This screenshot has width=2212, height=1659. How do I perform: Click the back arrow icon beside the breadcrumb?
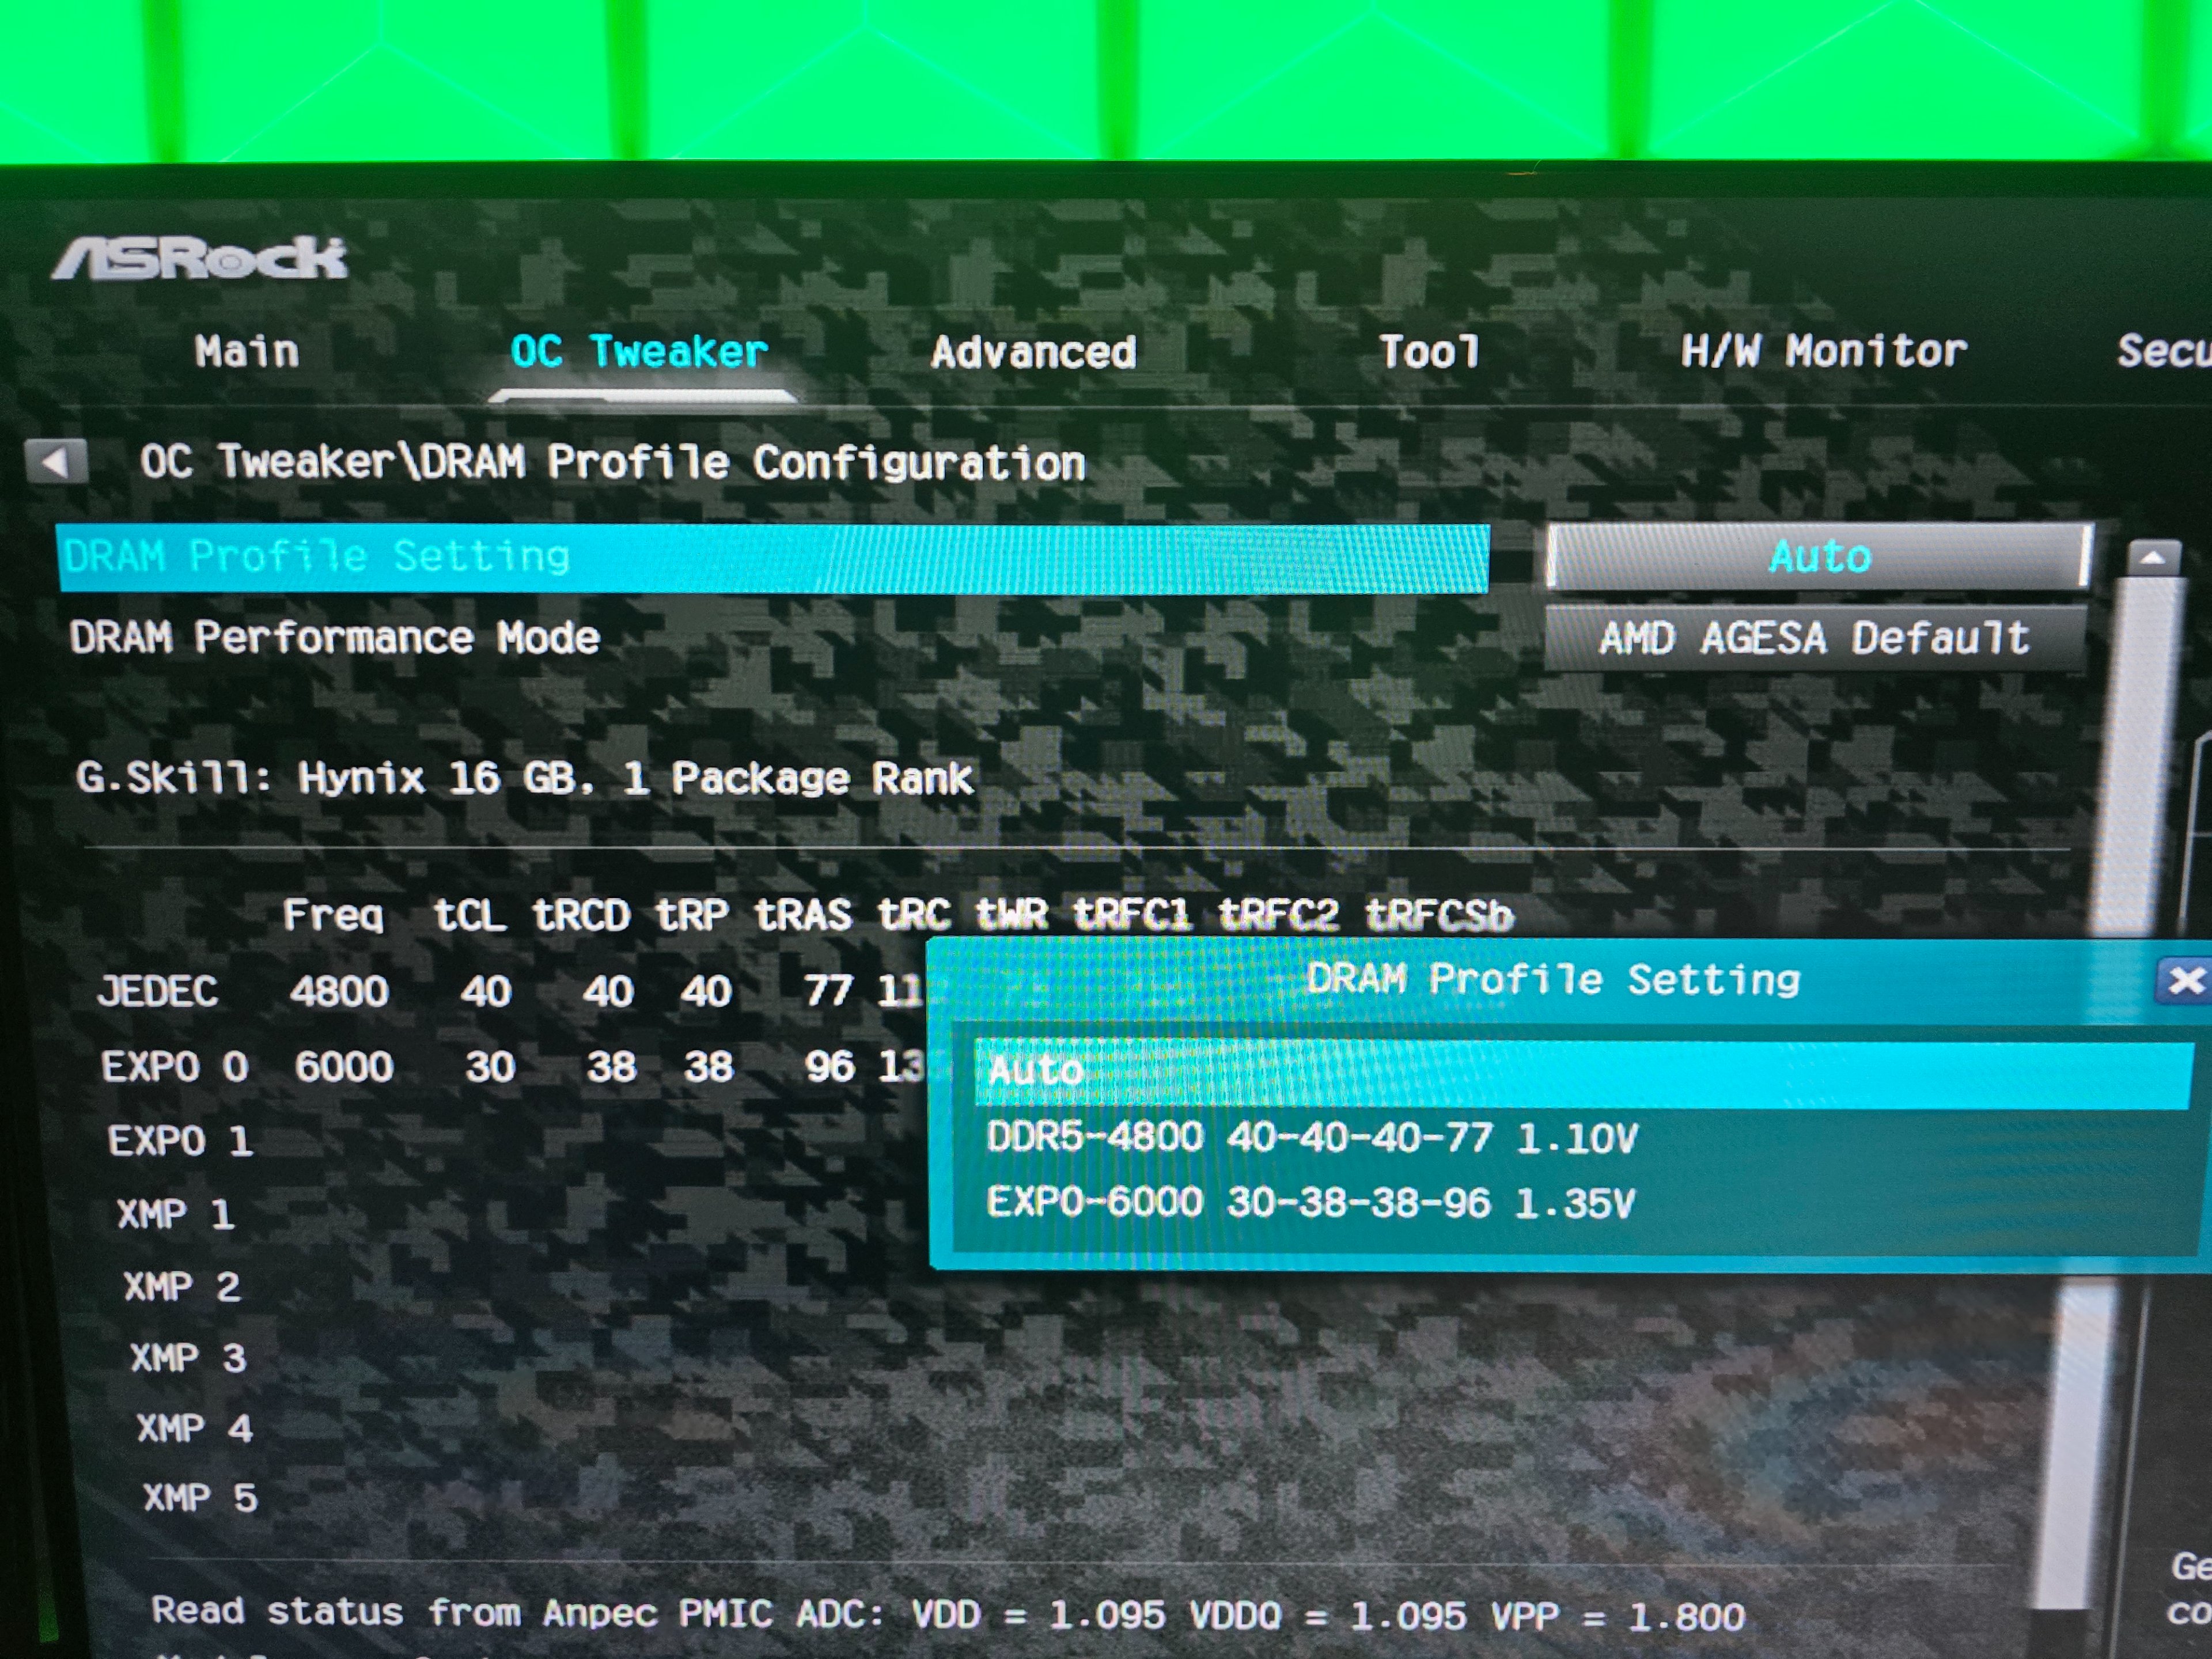coord(55,462)
